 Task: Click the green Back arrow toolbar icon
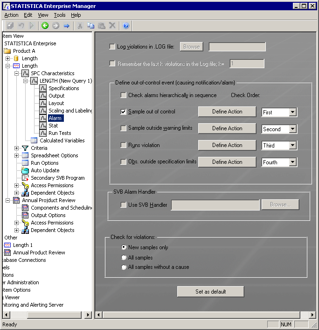point(45,26)
